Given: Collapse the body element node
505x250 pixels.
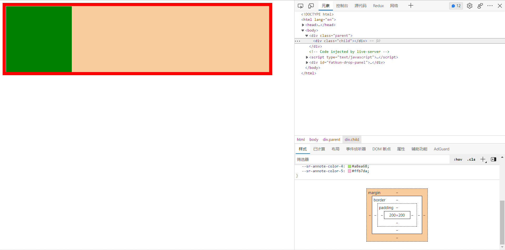Looking at the screenshot, I should [303, 30].
